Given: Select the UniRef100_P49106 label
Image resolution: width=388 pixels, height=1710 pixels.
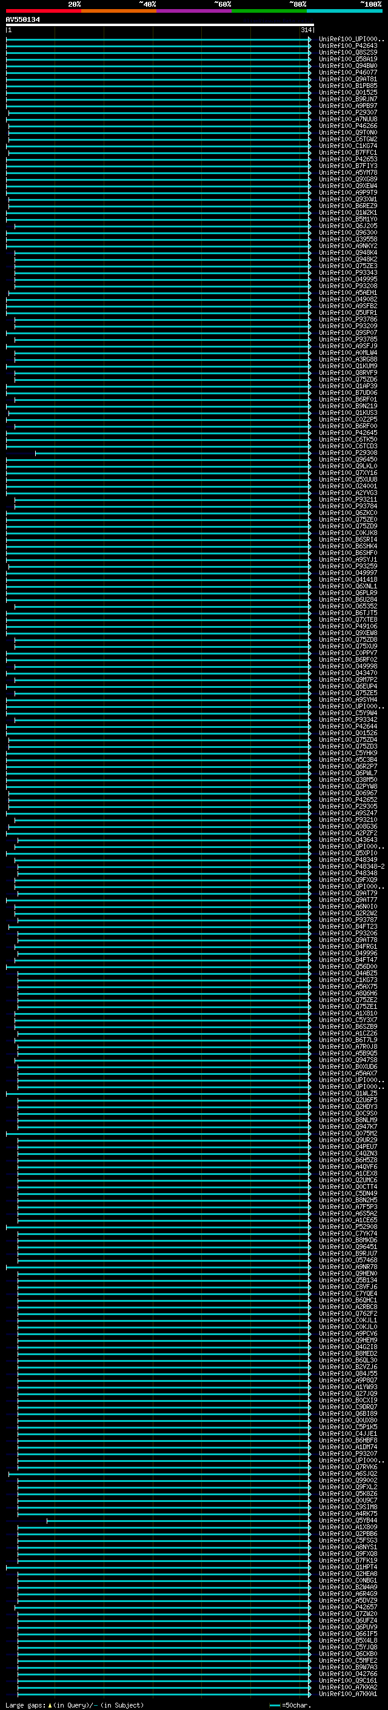Looking at the screenshot, I should 348,627.
